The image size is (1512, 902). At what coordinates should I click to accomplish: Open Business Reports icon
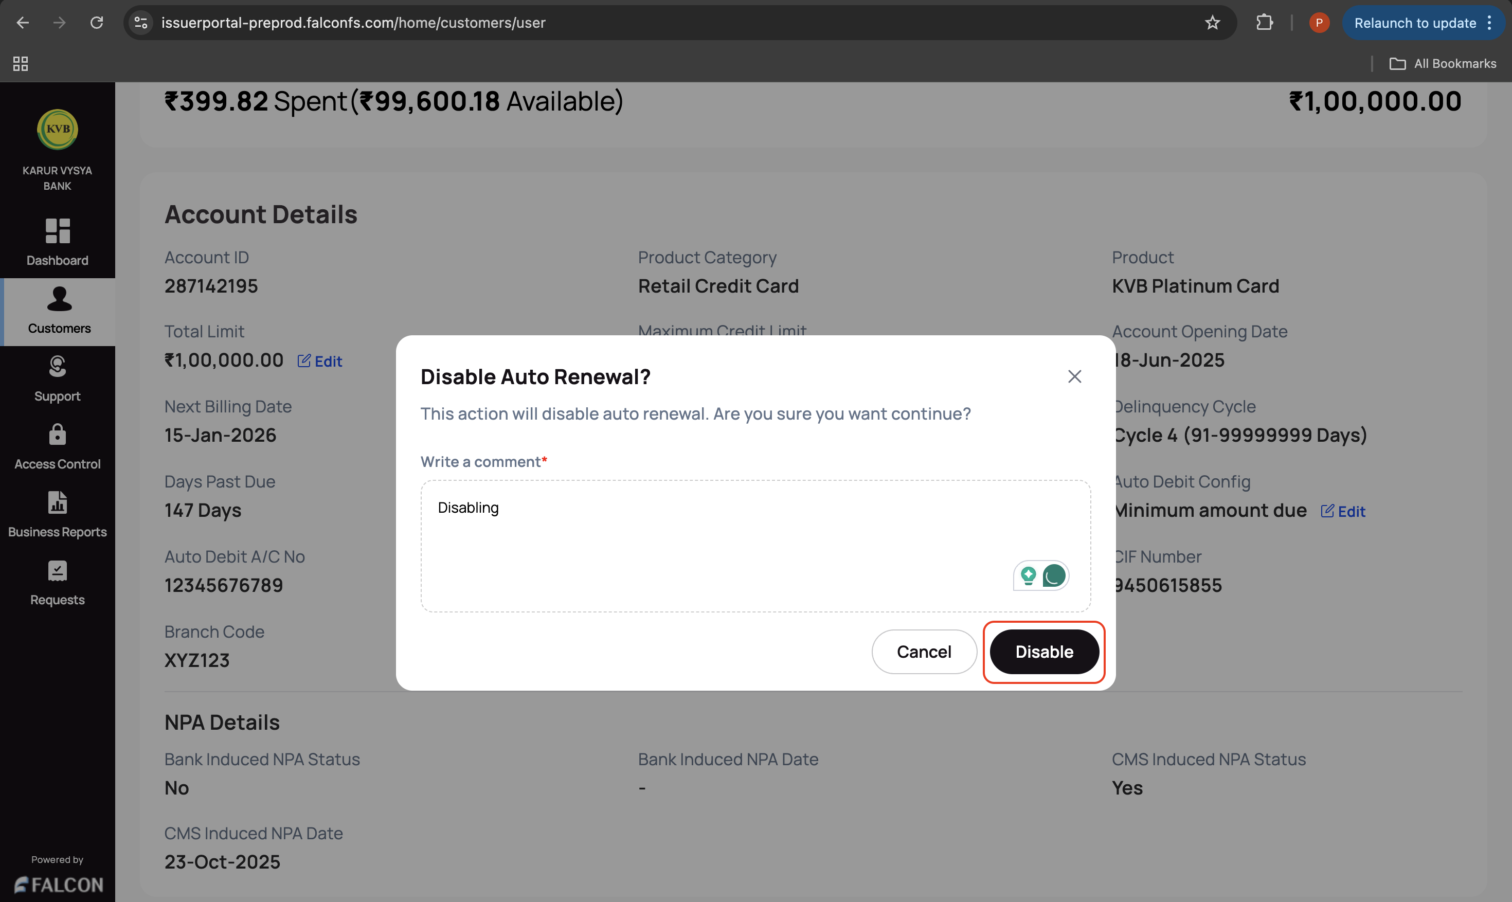click(58, 502)
